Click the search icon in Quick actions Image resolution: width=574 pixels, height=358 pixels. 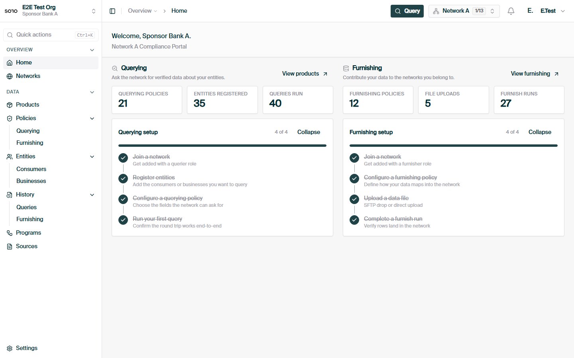[x=10, y=35]
